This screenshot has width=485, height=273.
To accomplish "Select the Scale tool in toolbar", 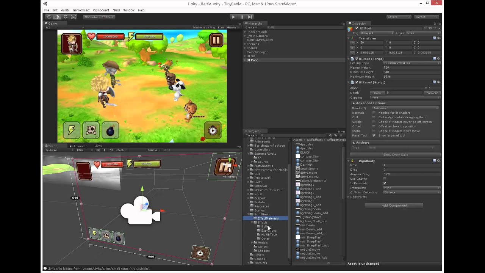I will pyautogui.click(x=74, y=17).
